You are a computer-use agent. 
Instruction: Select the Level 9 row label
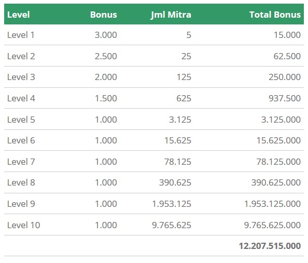point(21,204)
